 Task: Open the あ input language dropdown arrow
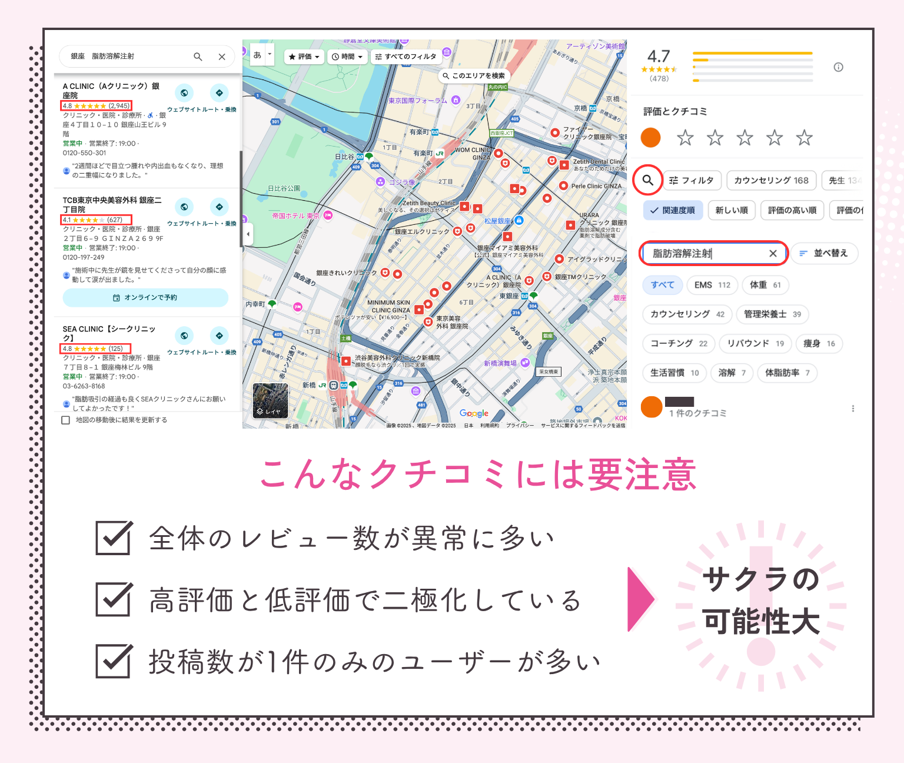pyautogui.click(x=270, y=55)
